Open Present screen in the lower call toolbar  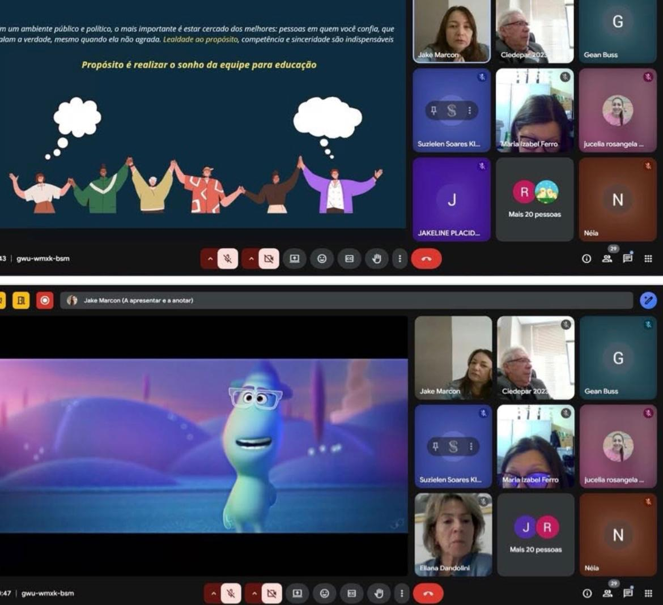[x=297, y=593]
